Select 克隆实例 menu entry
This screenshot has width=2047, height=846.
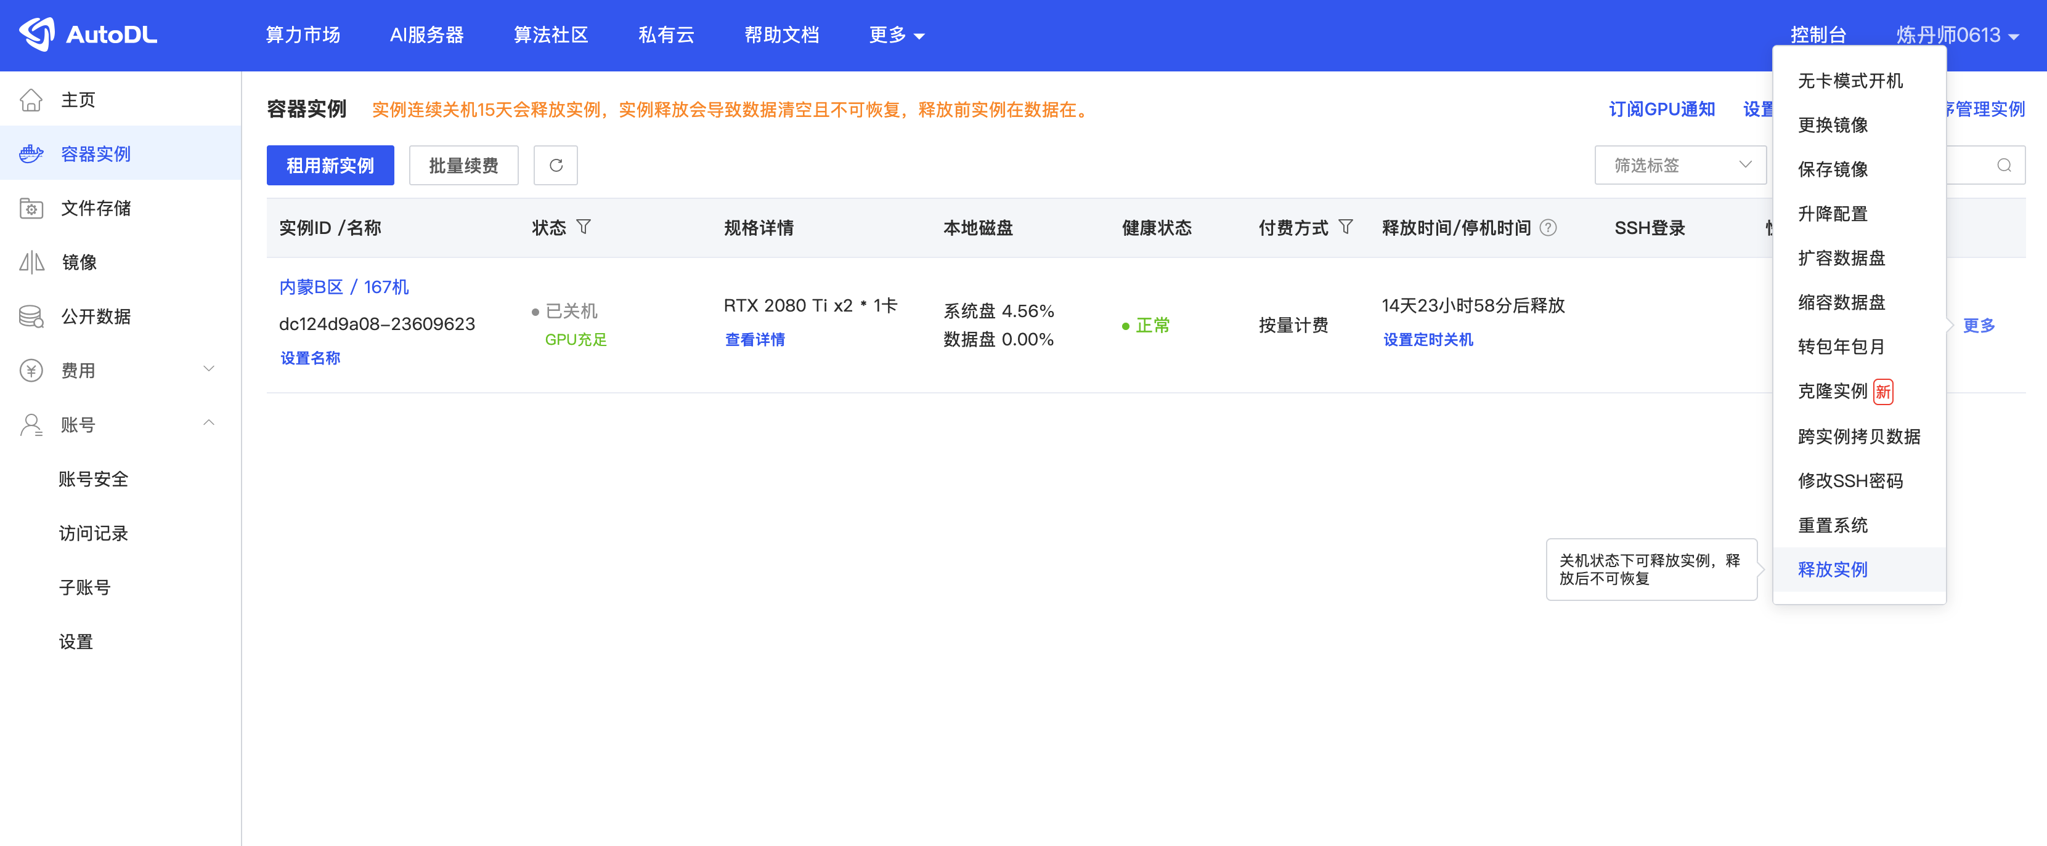[x=1833, y=391]
